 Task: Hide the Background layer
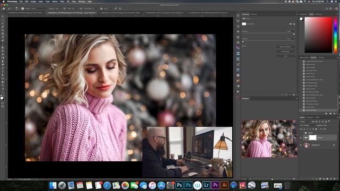(x=301, y=145)
